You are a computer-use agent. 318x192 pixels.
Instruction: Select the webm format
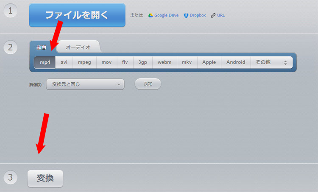pos(165,62)
